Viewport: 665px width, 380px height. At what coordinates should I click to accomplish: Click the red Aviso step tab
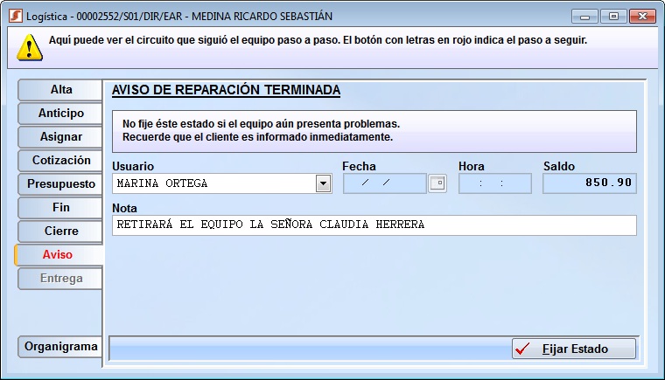(x=59, y=255)
